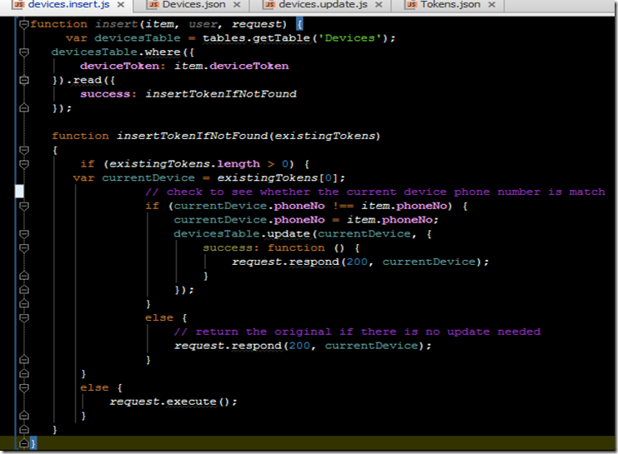Close the devices.insert.js tab
Screen dimensions: 618x454
pos(121,5)
